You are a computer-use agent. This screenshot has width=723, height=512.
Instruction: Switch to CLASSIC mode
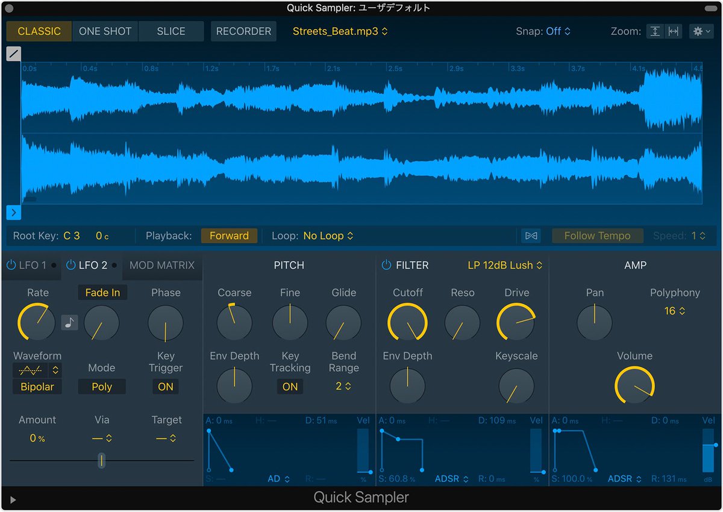click(39, 31)
